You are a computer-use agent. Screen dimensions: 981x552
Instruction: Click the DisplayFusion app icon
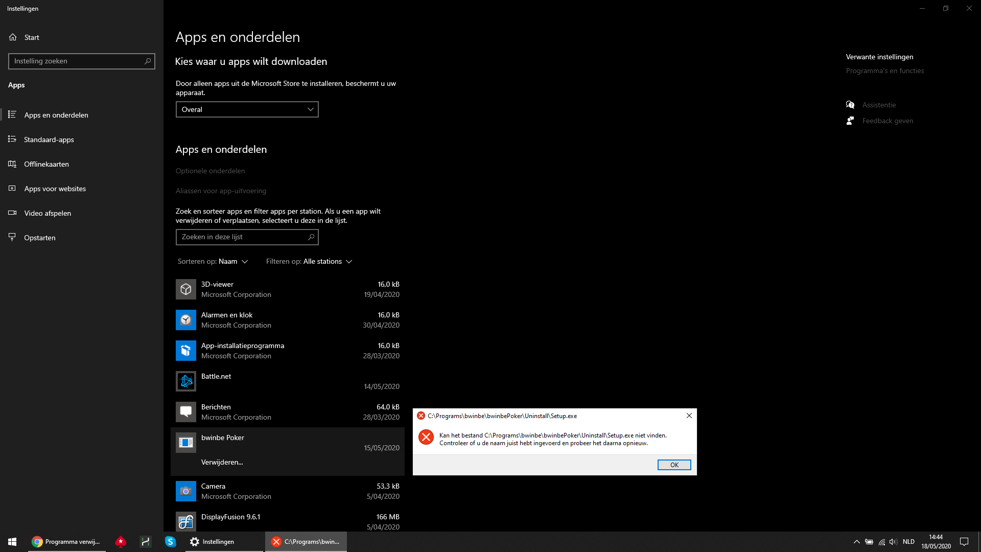185,522
